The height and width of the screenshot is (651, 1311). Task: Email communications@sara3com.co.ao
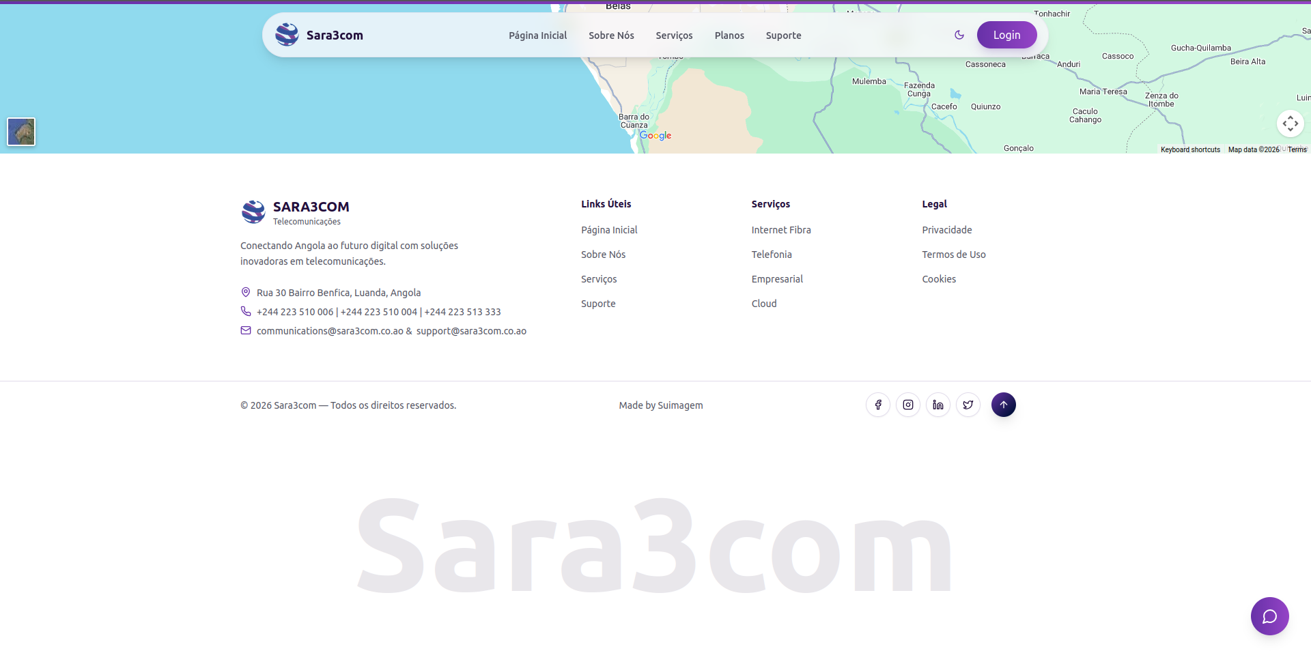click(x=330, y=331)
